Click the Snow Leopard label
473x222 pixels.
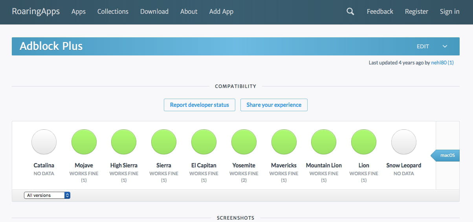pos(404,165)
